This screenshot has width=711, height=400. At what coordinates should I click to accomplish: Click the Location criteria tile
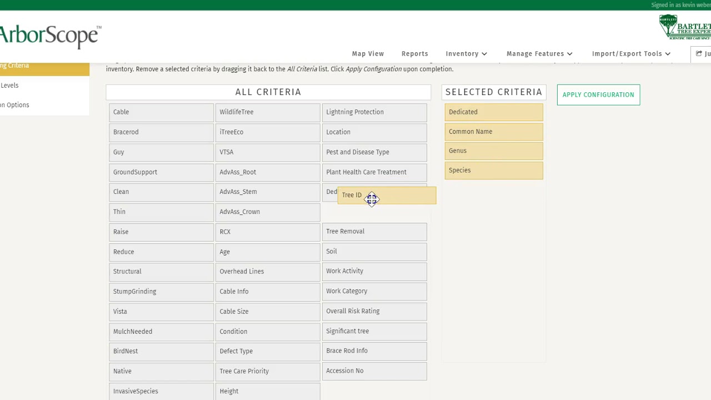(x=374, y=132)
